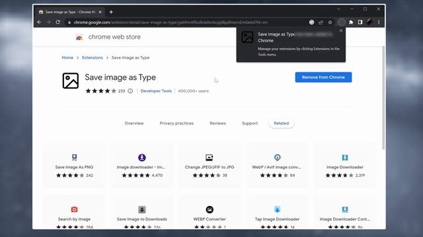Select the Related tab
Screen dimensions: 423x237
pos(281,123)
